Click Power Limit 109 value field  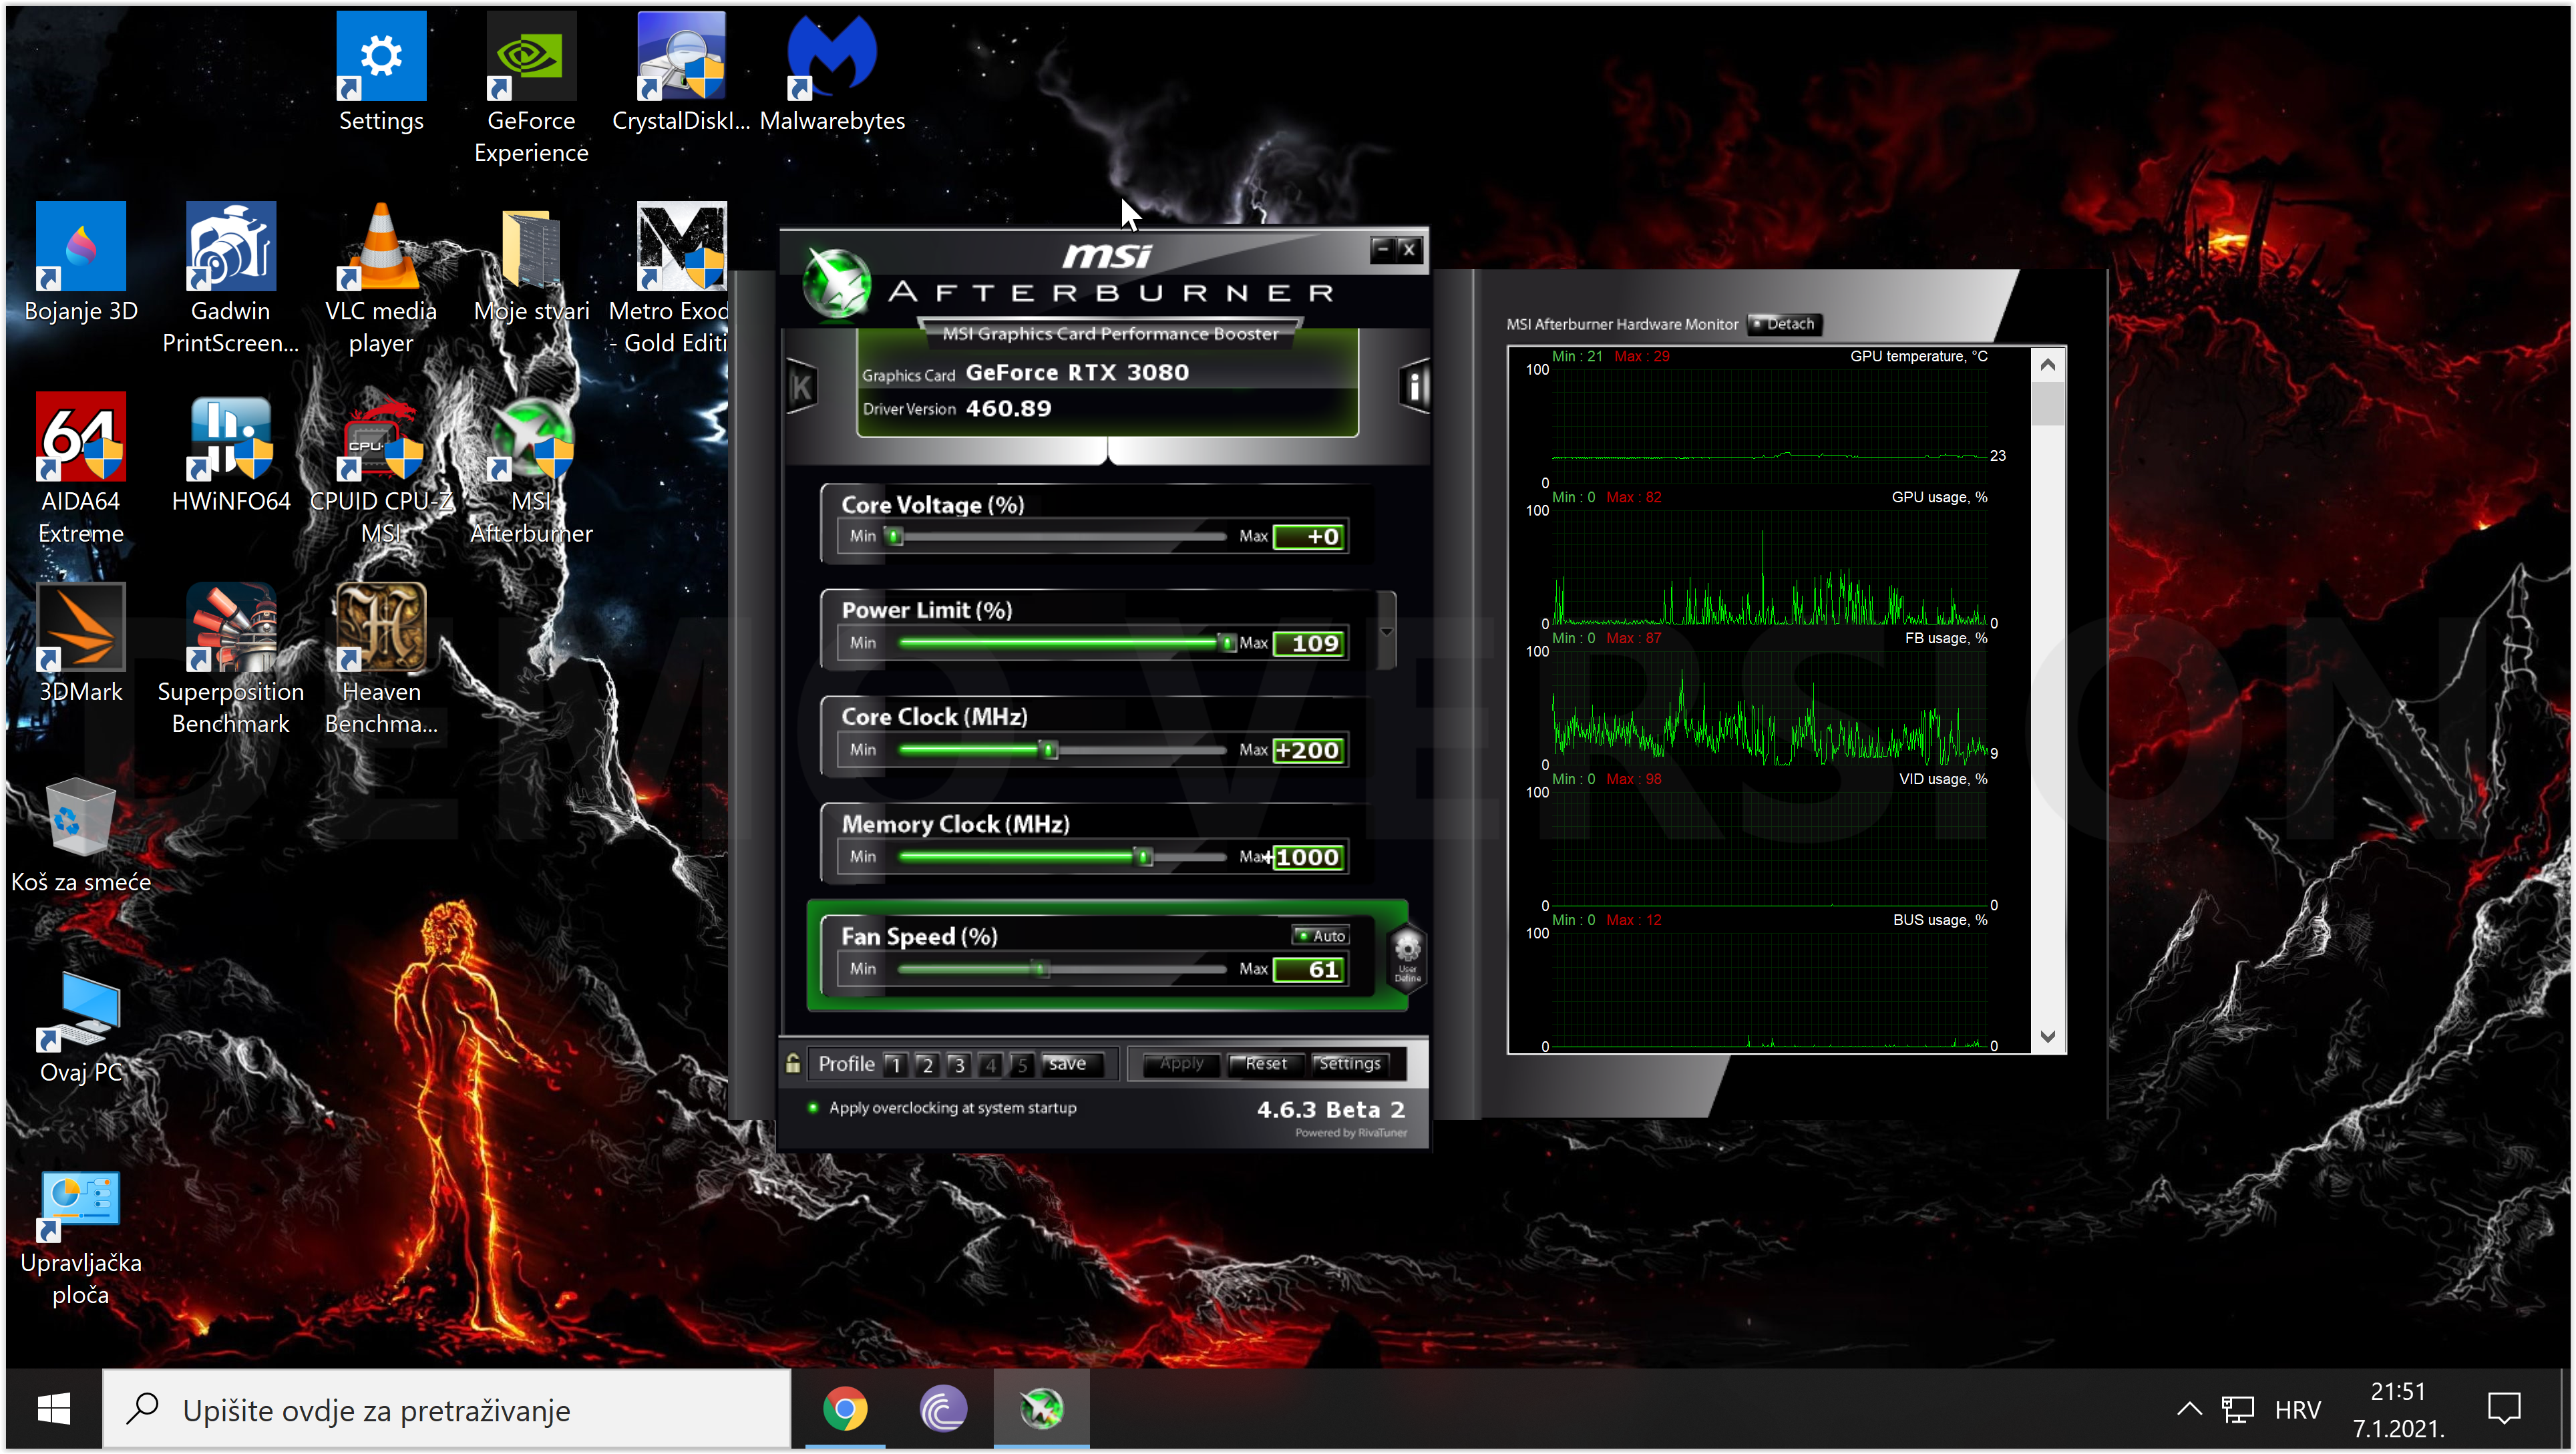[1309, 643]
